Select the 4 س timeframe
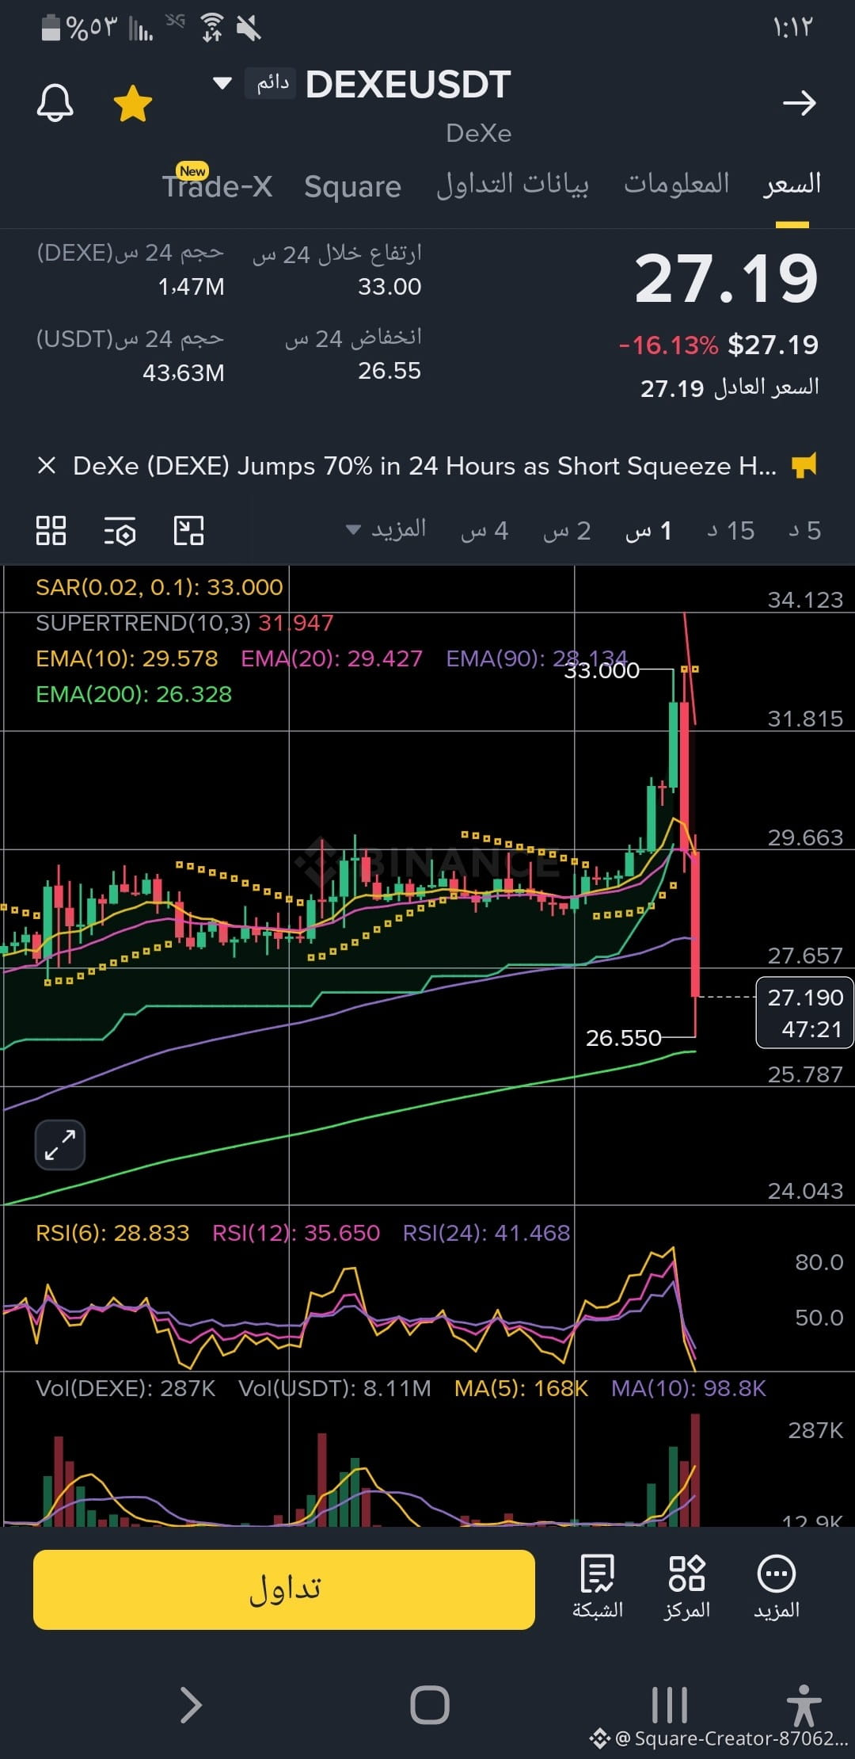 484,531
